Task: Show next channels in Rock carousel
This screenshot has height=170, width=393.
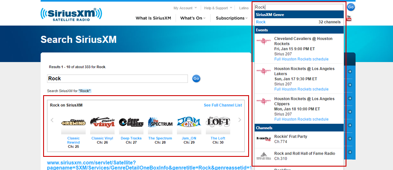Action: (240, 120)
